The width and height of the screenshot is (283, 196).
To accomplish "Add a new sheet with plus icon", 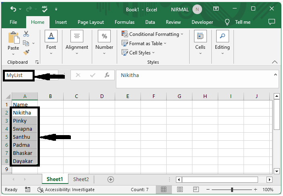I will [111, 179].
